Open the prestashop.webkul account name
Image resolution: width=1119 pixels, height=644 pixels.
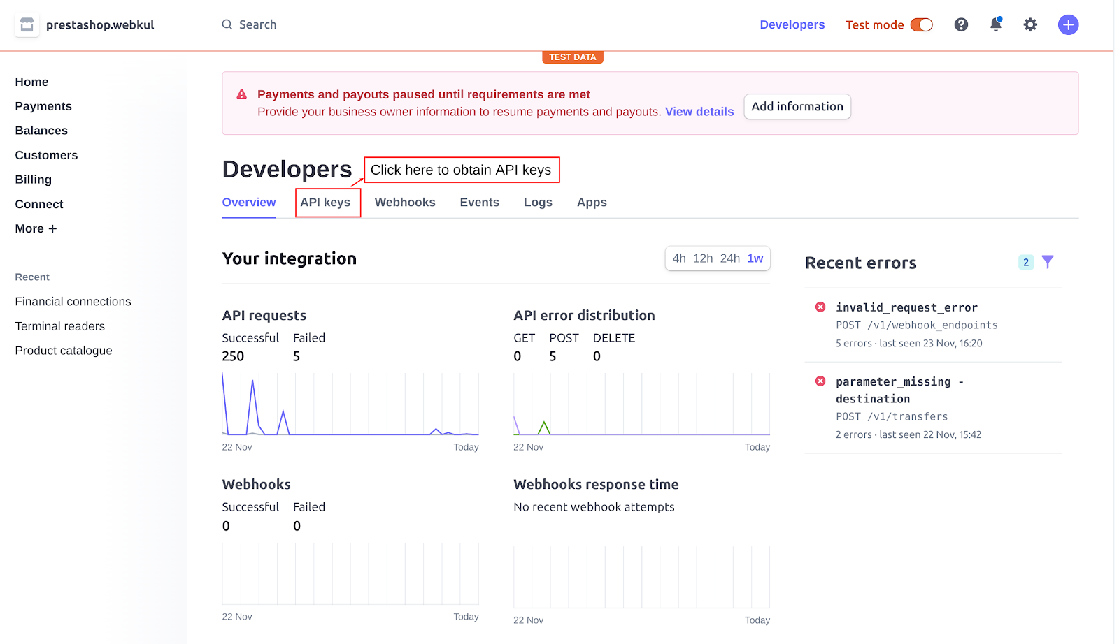(100, 25)
